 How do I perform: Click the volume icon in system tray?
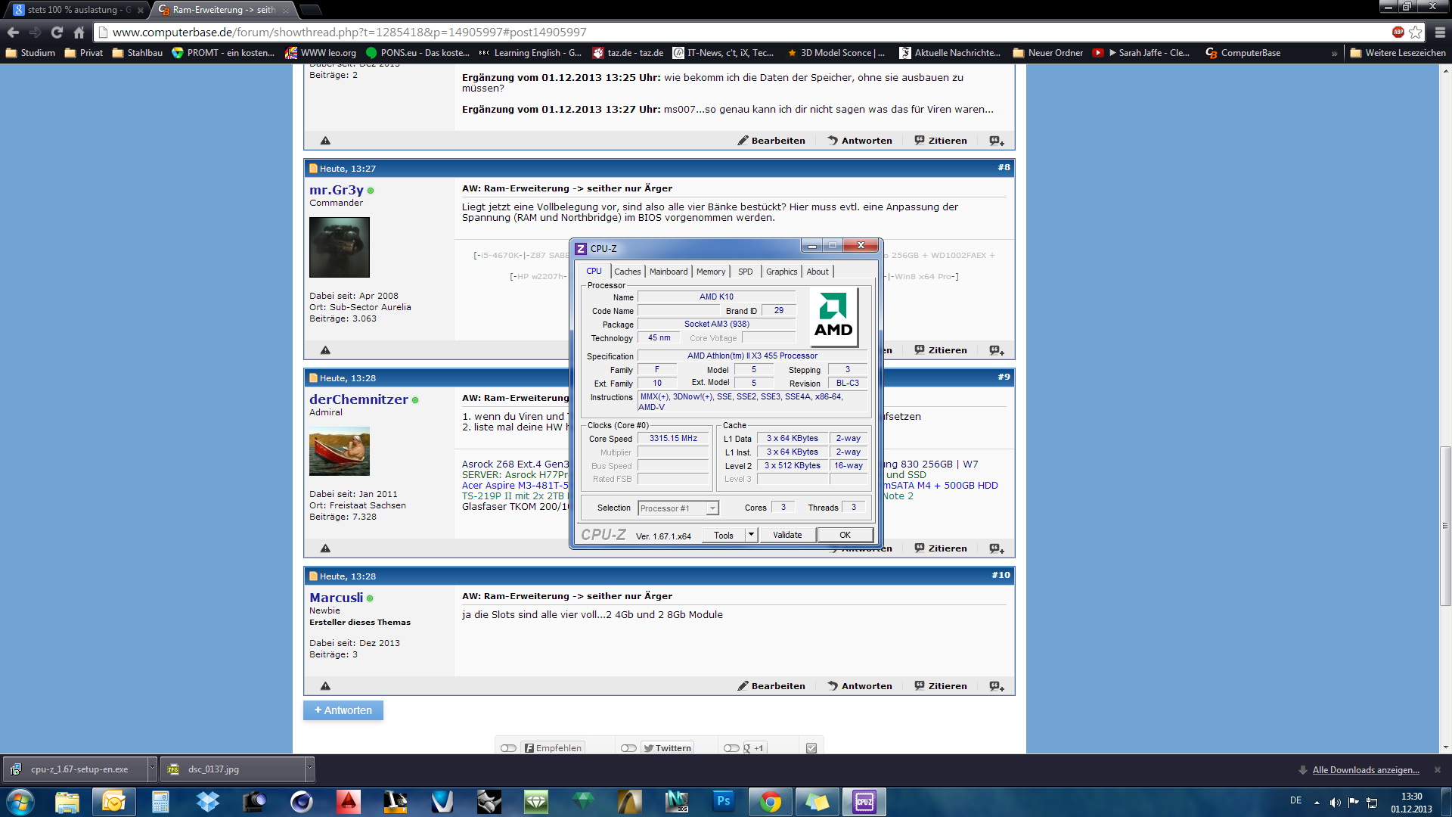click(x=1335, y=802)
